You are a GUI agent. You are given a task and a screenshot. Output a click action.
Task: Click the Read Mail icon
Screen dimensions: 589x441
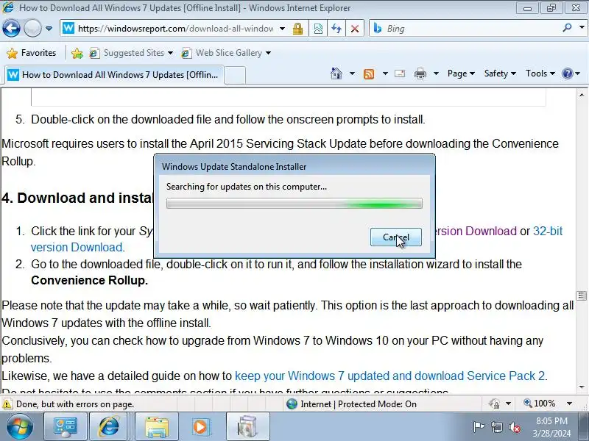pyautogui.click(x=400, y=73)
